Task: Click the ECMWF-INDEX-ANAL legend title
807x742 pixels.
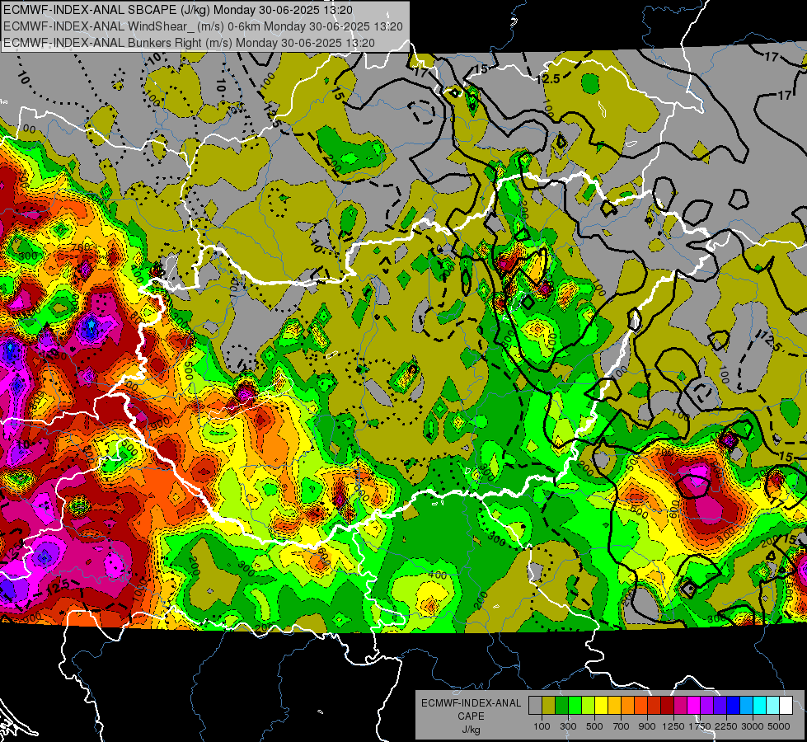Action: click(471, 703)
